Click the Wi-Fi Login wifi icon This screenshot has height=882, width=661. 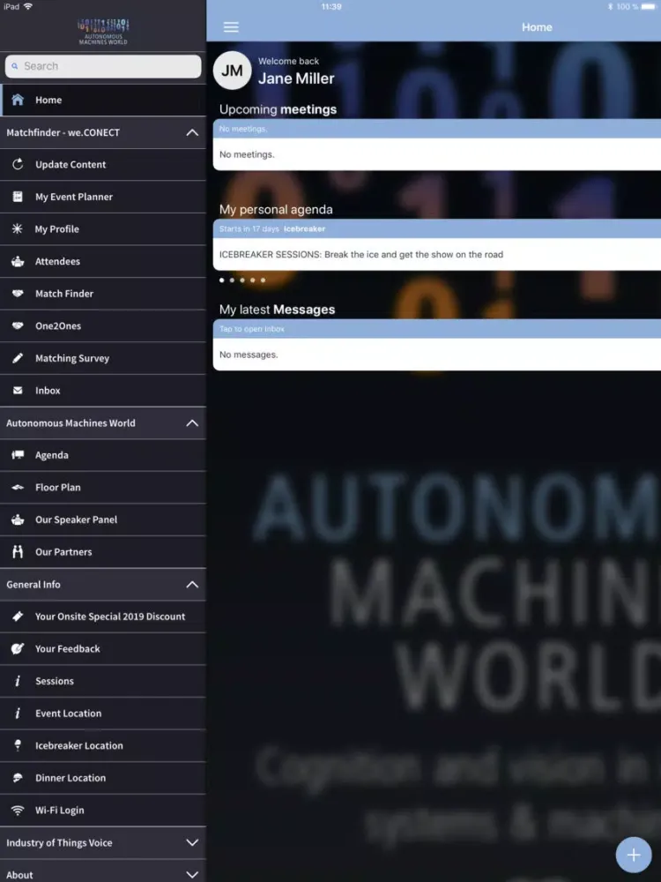tap(18, 810)
